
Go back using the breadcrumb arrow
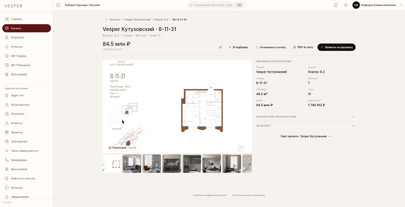[x=106, y=20]
